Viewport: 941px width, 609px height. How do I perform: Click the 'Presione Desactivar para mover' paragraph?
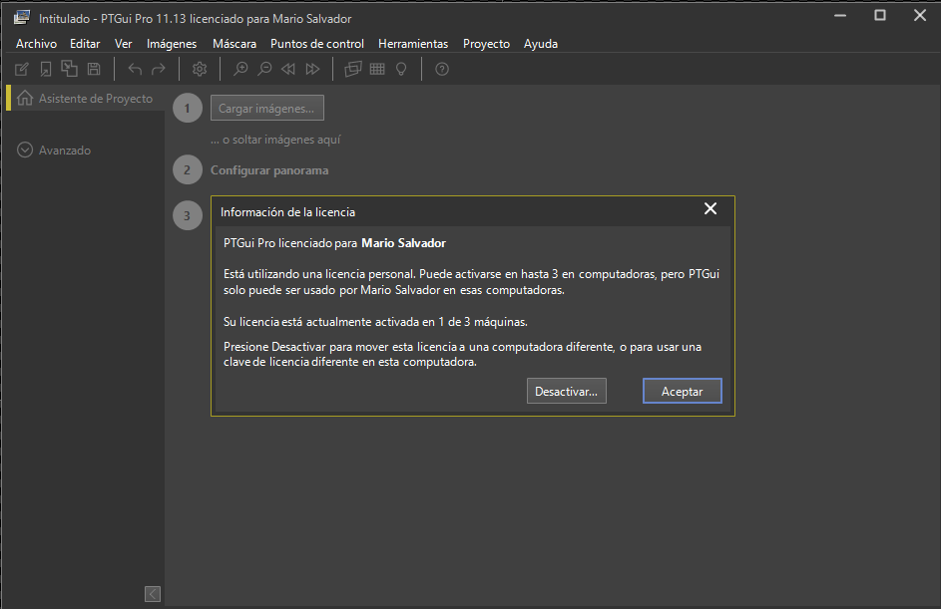pyautogui.click(x=463, y=354)
